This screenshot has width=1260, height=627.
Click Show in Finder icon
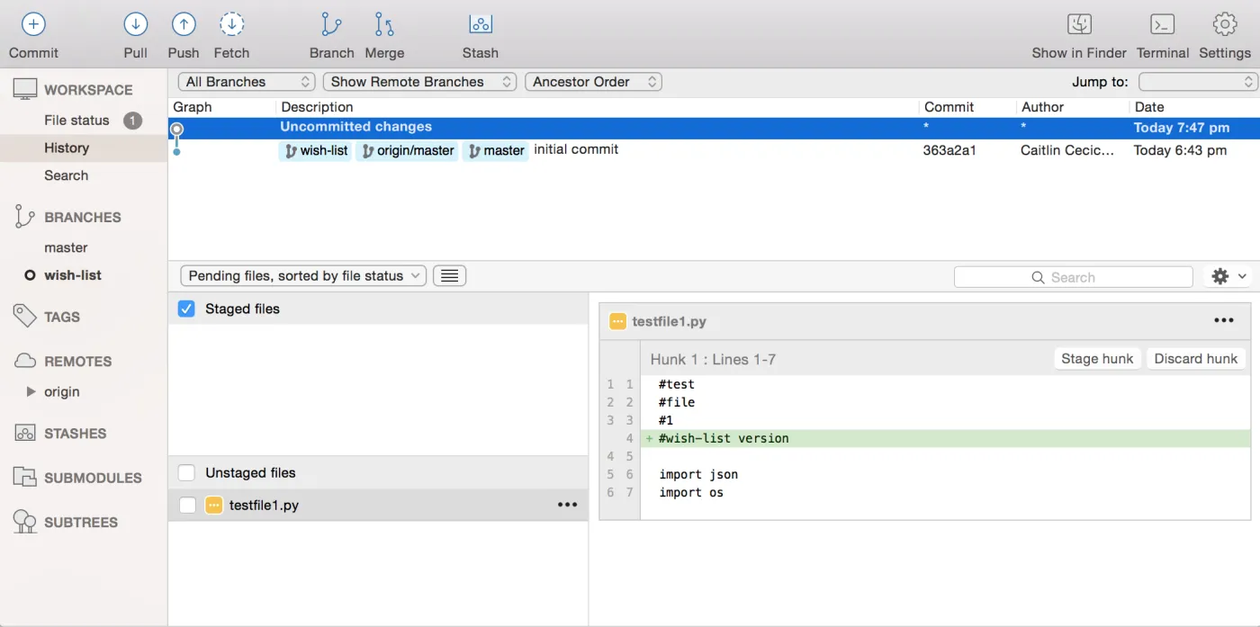coord(1078,24)
